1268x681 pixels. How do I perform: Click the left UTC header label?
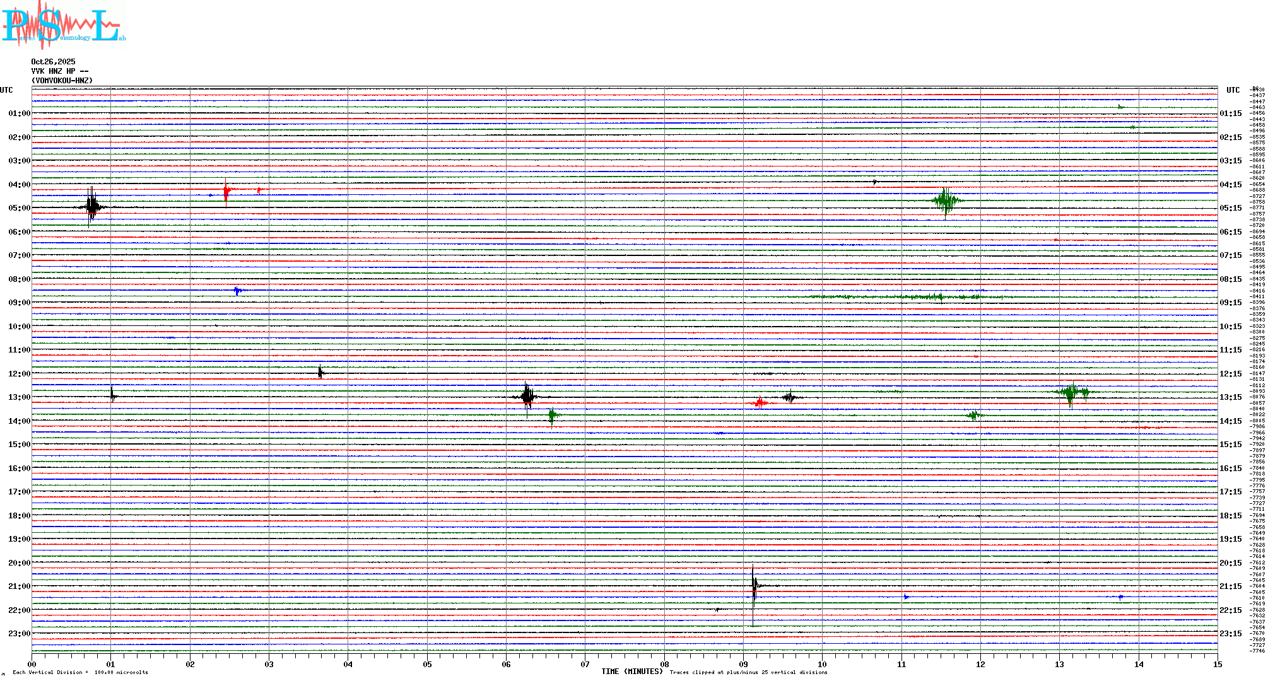(x=6, y=90)
